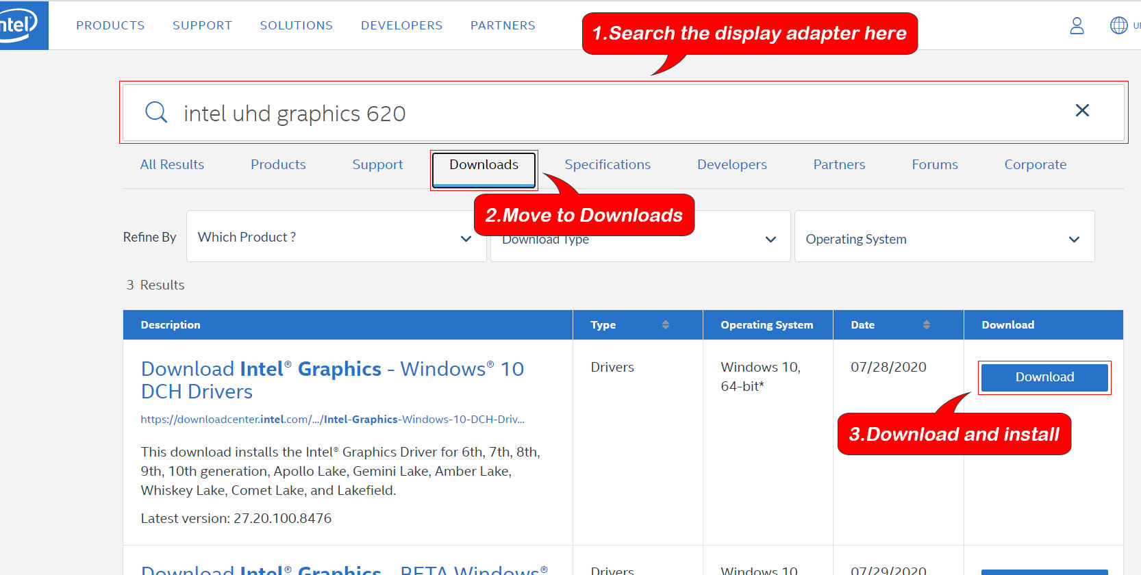Switch to Corporate tab
The image size is (1141, 575).
coord(1035,164)
